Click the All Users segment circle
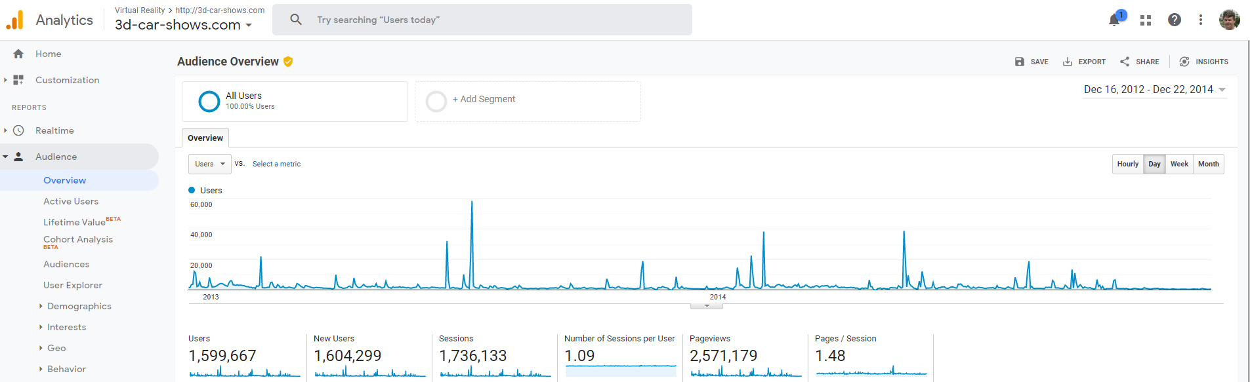 (209, 102)
